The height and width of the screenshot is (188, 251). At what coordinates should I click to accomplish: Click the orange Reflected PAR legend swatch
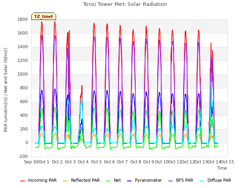pos(65,181)
